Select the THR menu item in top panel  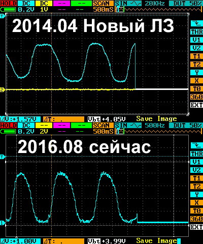click(197, 32)
